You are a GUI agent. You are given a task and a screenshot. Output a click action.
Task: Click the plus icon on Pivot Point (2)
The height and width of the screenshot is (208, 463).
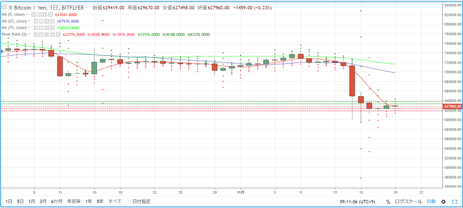click(52, 34)
